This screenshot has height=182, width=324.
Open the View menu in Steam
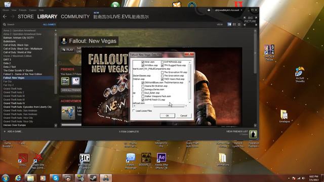point(14,10)
